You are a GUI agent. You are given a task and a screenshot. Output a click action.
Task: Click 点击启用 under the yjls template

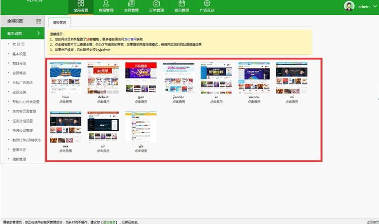coord(141,151)
